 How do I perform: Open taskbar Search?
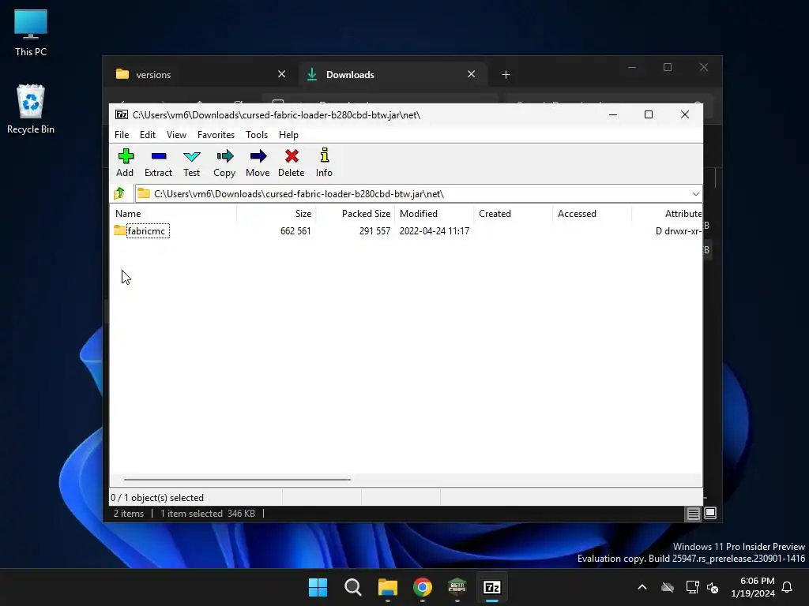353,587
